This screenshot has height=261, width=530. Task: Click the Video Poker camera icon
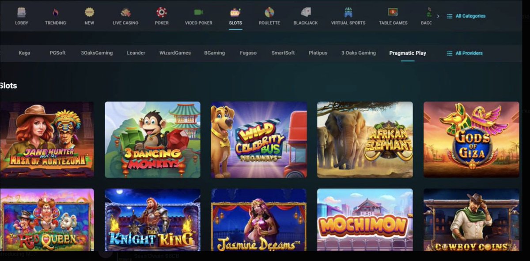click(x=198, y=12)
